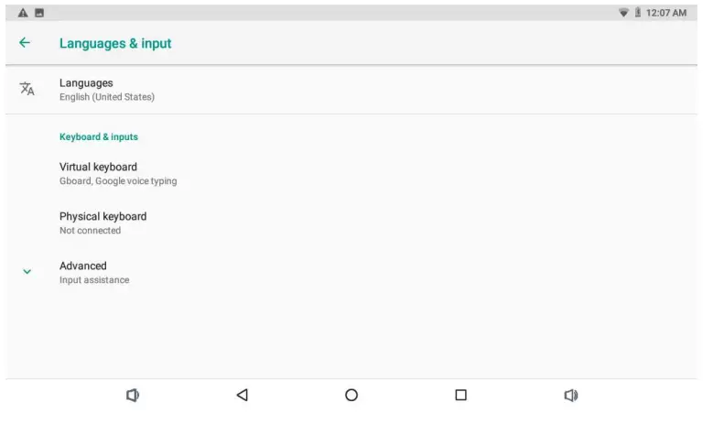Open the Languages setting
Image resolution: width=713 pixels, height=424 pixels.
tap(86, 83)
